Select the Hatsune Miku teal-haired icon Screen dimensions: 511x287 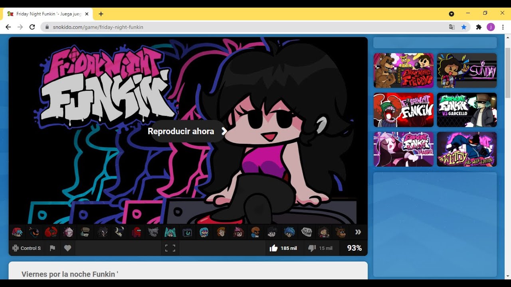click(x=170, y=232)
